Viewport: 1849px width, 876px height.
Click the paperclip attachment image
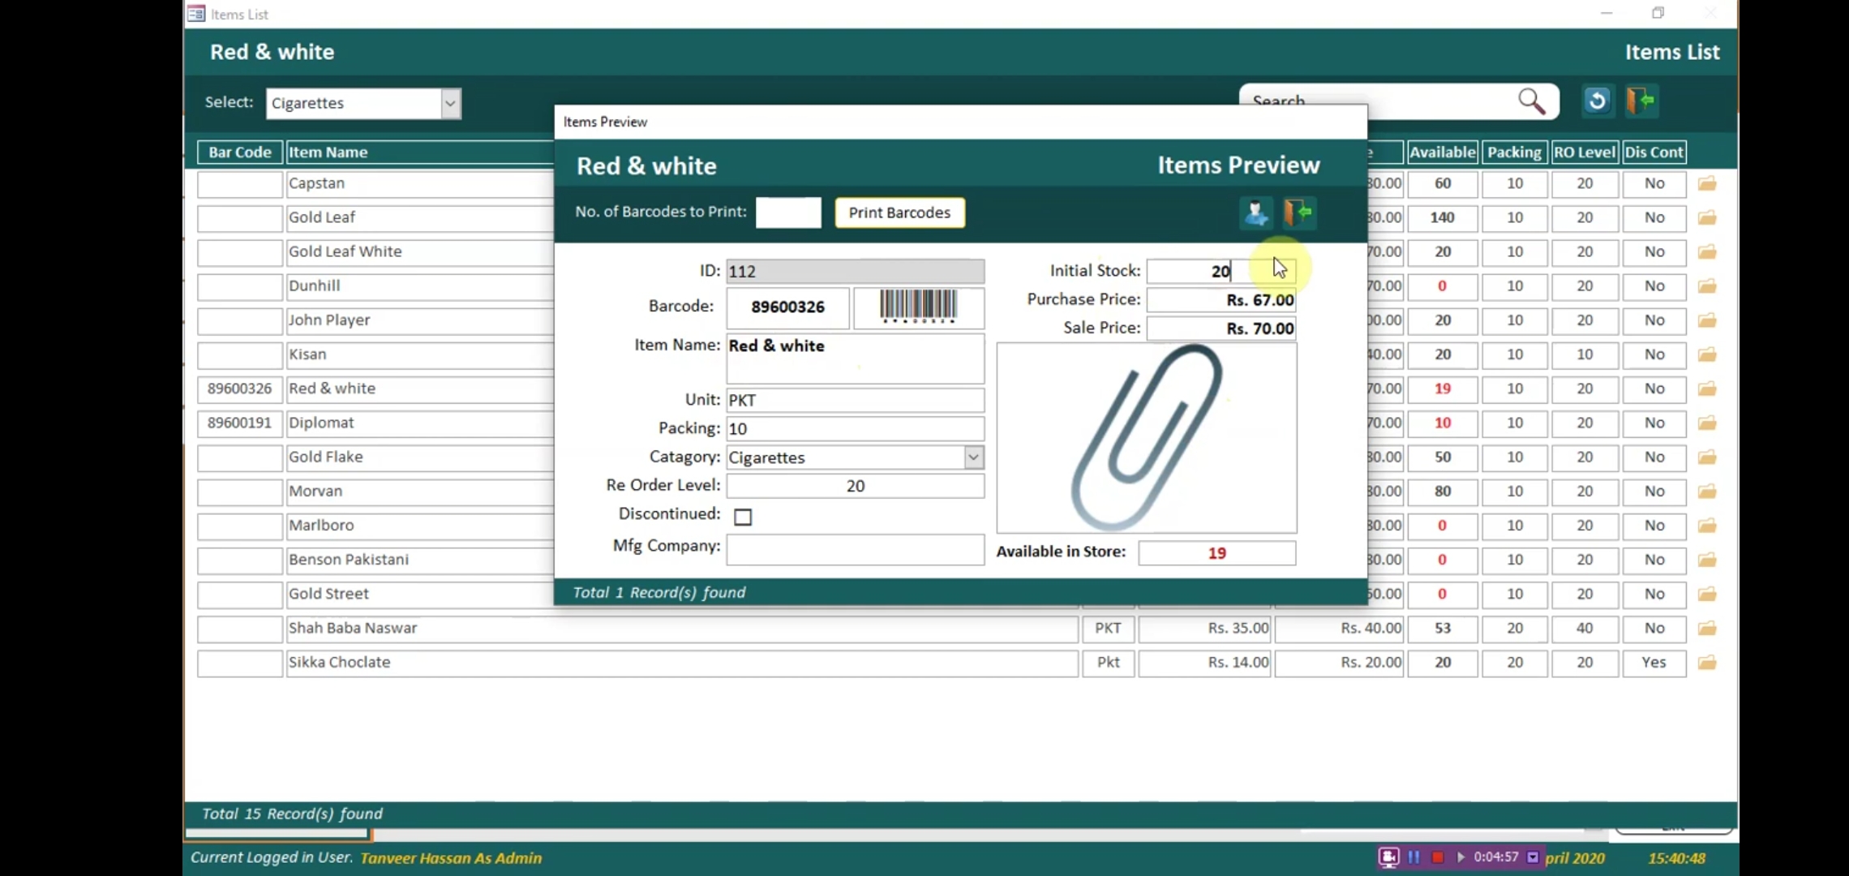(x=1147, y=438)
